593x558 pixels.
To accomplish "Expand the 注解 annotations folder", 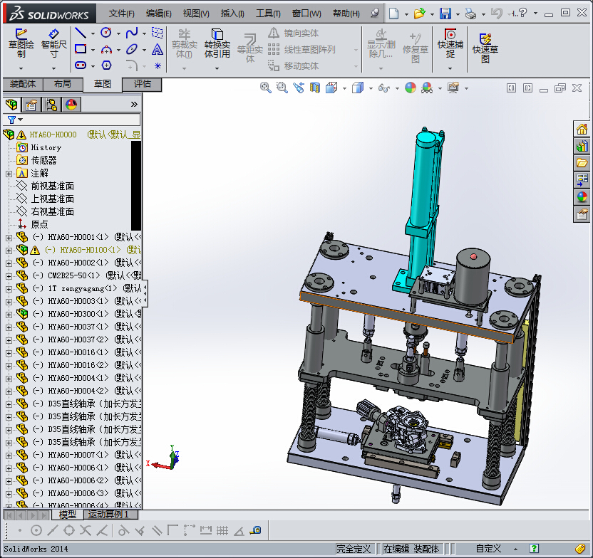I will click(x=9, y=174).
